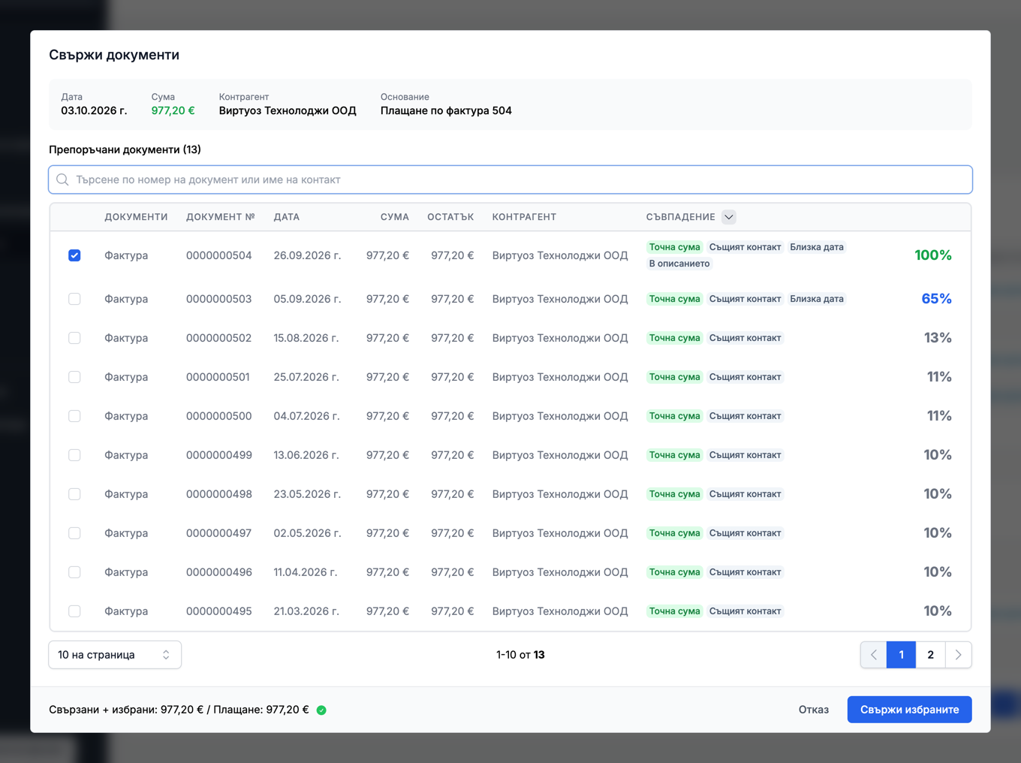The height and width of the screenshot is (763, 1021).
Task: Click the green checkmark status icon
Action: (x=321, y=710)
